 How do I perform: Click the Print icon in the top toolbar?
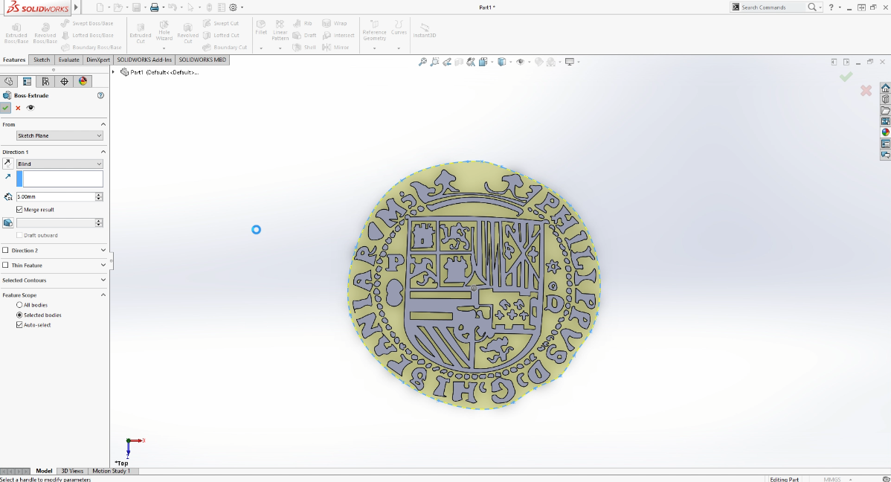point(154,7)
